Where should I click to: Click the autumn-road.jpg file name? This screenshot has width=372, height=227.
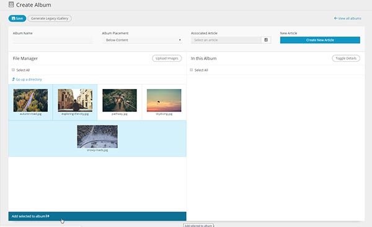point(30,114)
